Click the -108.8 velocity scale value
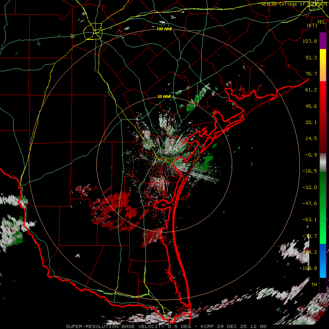329x329 pixels. (308, 268)
